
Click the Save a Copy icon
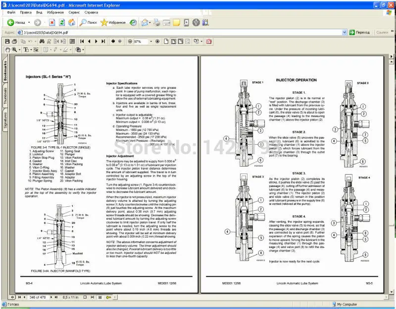pos(7,42)
